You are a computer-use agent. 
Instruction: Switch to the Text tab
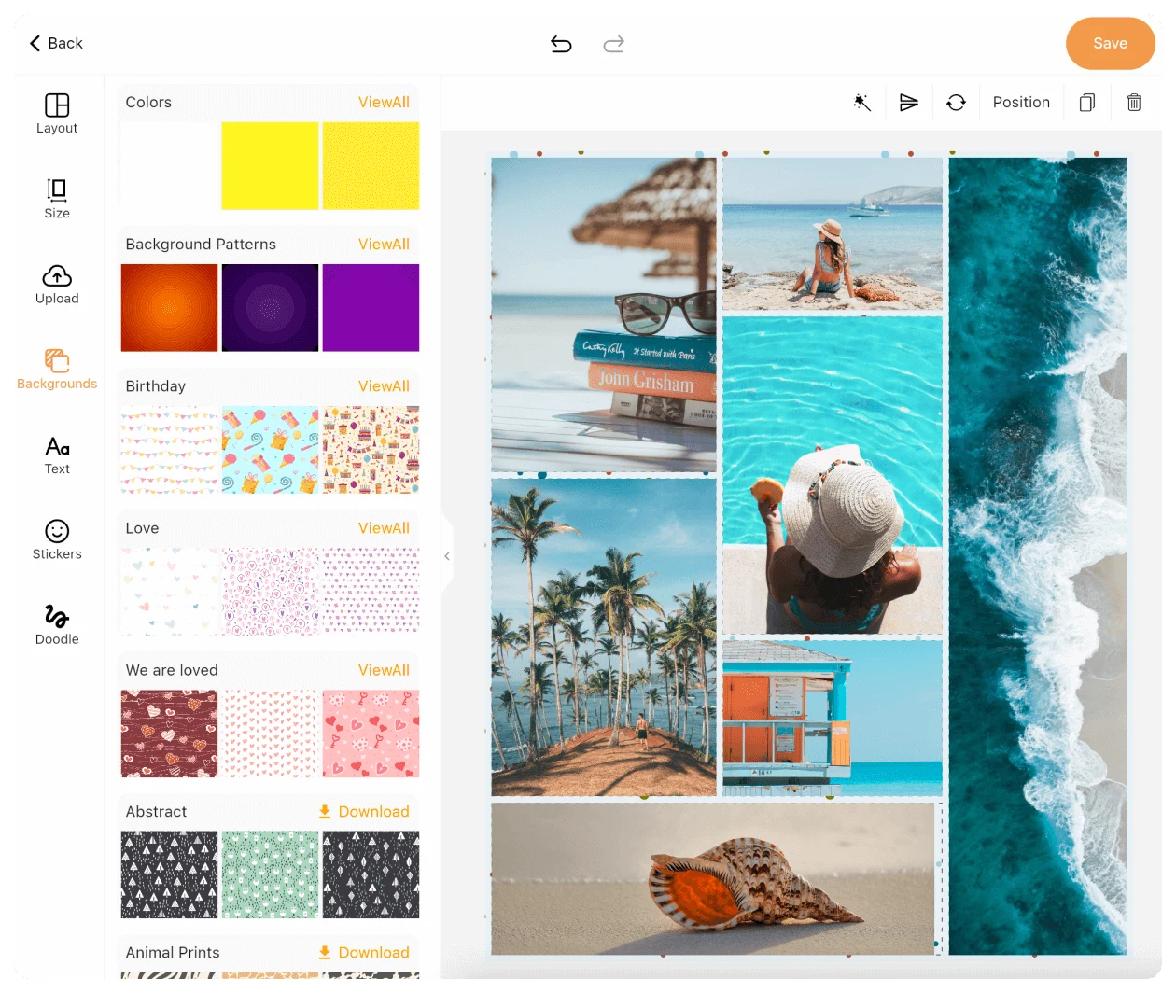pos(57,455)
